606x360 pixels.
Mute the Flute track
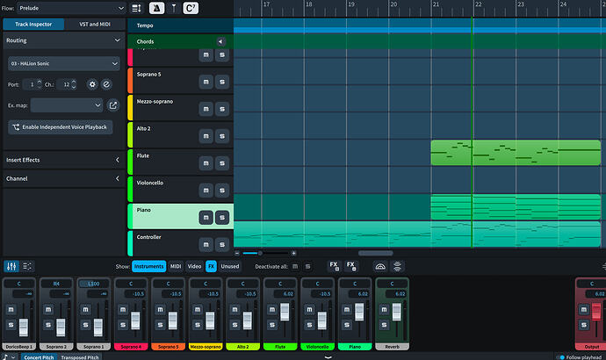tap(206, 163)
